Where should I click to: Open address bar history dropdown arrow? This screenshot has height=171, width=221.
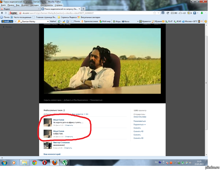(x=158, y=13)
